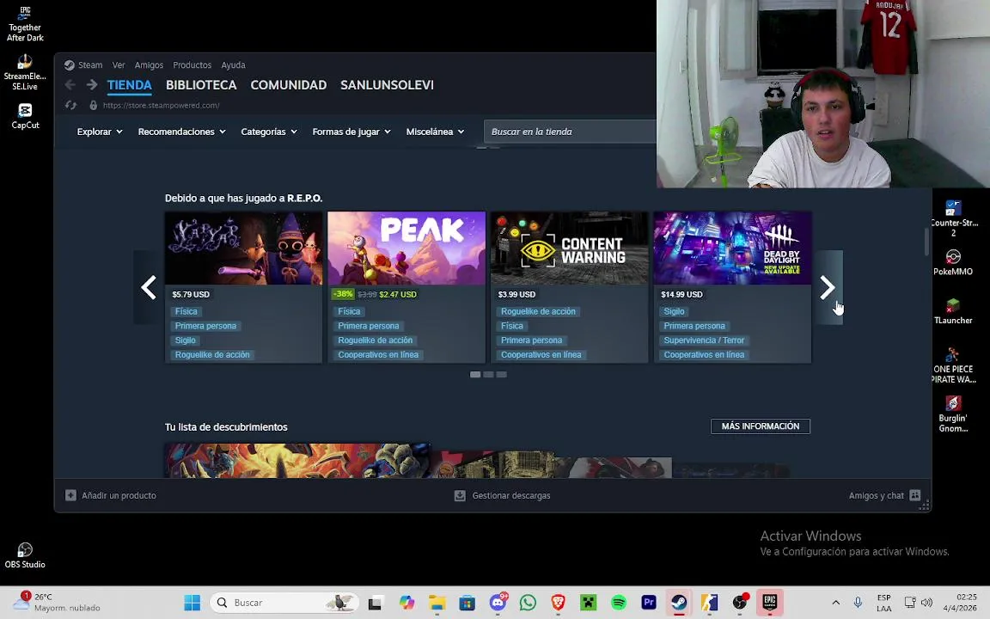Click the Windows taskbar Buscar search box
Viewport: 990px width, 619px height.
[x=284, y=603]
